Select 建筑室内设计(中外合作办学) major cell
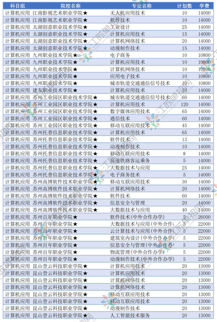 [142, 238]
